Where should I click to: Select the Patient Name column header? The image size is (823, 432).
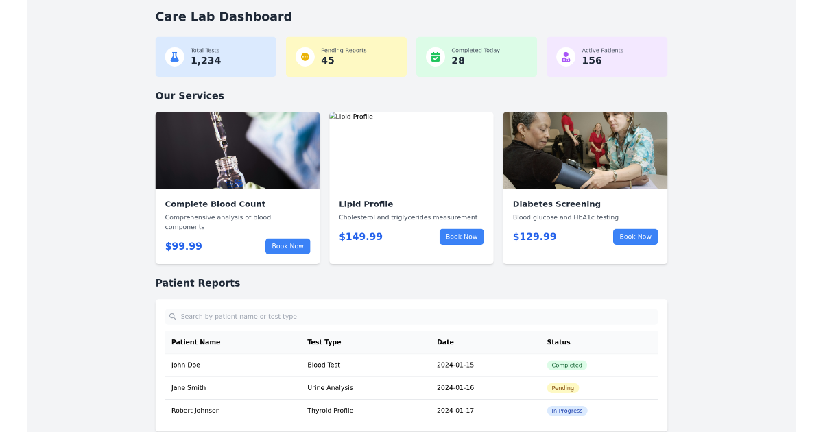tap(195, 341)
